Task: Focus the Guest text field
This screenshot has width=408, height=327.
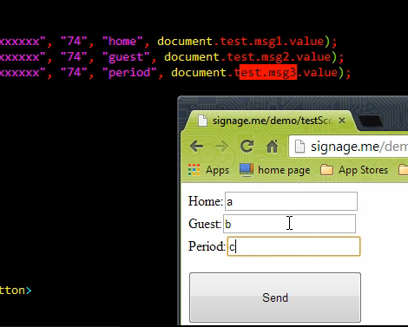Action: coord(289,224)
